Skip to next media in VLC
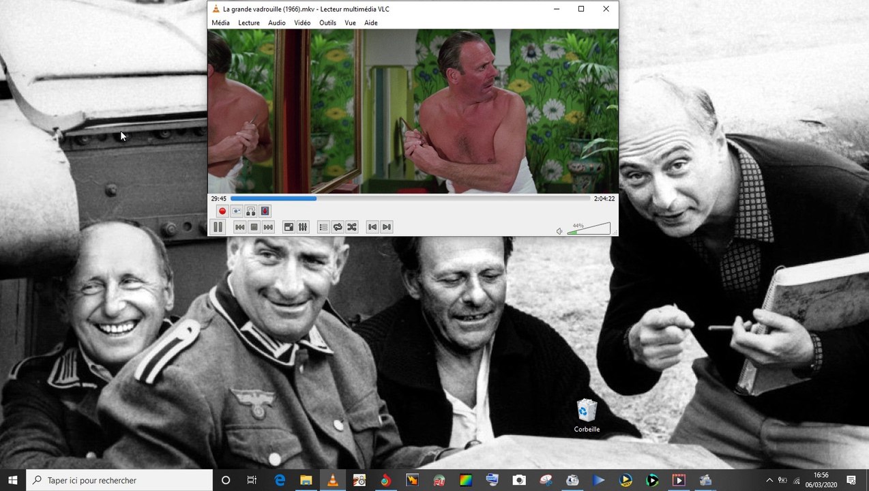 [x=268, y=227]
